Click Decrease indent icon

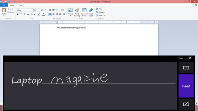click(x=50, y=10)
